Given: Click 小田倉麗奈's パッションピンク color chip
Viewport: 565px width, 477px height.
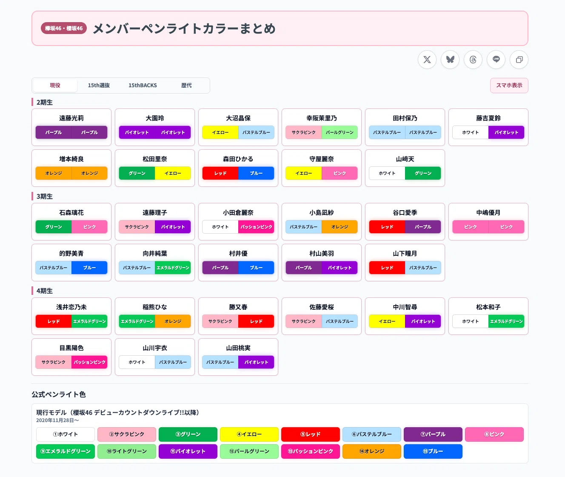Looking at the screenshot, I should click(256, 227).
